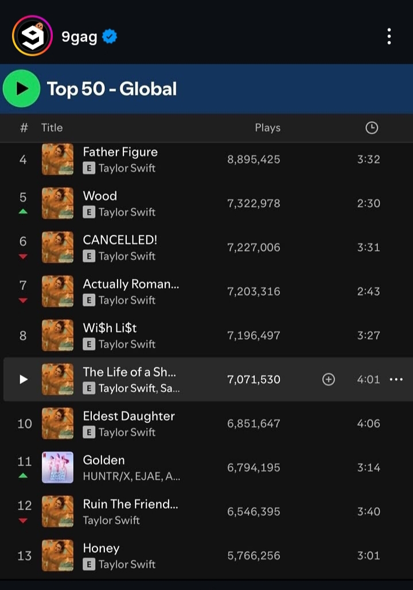The image size is (413, 590).
Task: Click the blue verified badge beside 9gag
Action: pos(110,37)
